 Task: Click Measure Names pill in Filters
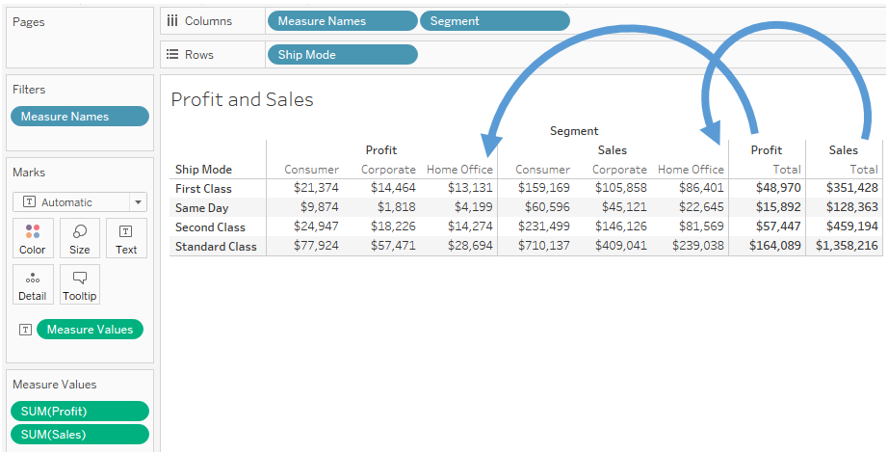[80, 117]
